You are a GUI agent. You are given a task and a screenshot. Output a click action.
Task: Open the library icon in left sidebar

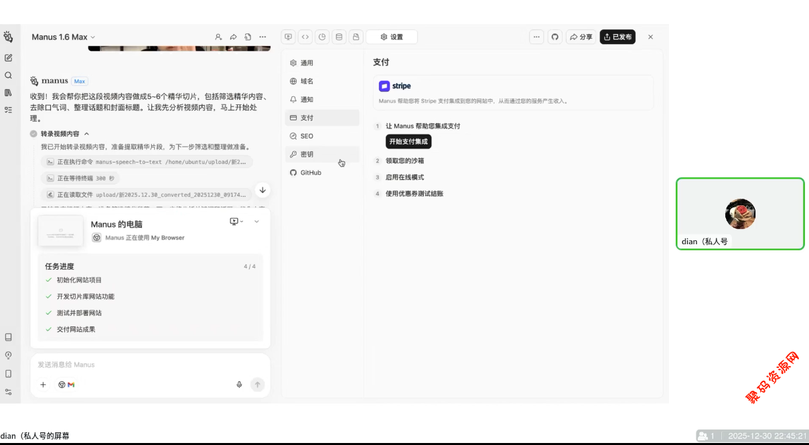(x=9, y=93)
